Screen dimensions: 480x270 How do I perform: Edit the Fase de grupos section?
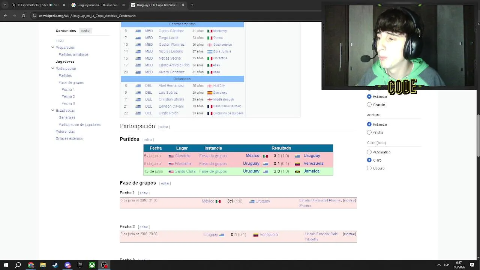(x=165, y=183)
